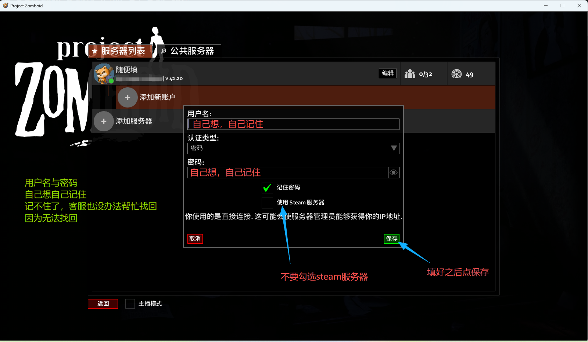Viewport: 588px width, 342px height.
Task: Click the ping value 49
Action: pos(470,75)
